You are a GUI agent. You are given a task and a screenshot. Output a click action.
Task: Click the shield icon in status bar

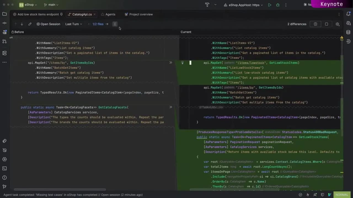tap(323, 195)
